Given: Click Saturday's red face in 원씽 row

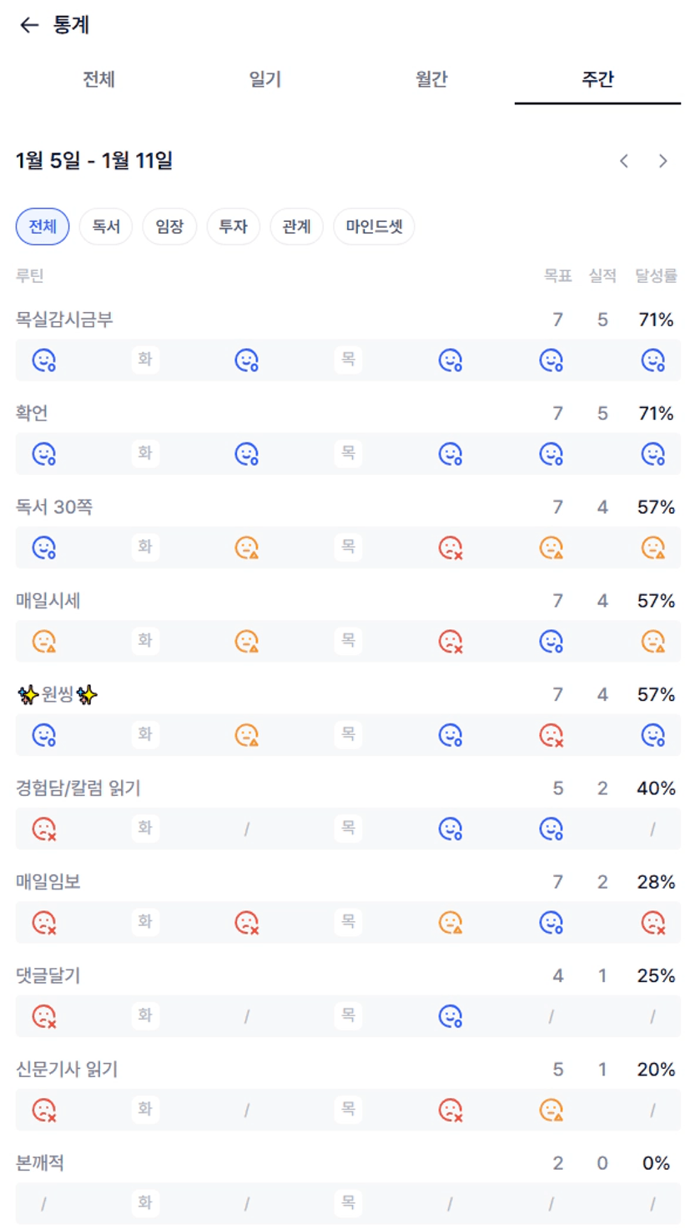Looking at the screenshot, I should point(551,735).
